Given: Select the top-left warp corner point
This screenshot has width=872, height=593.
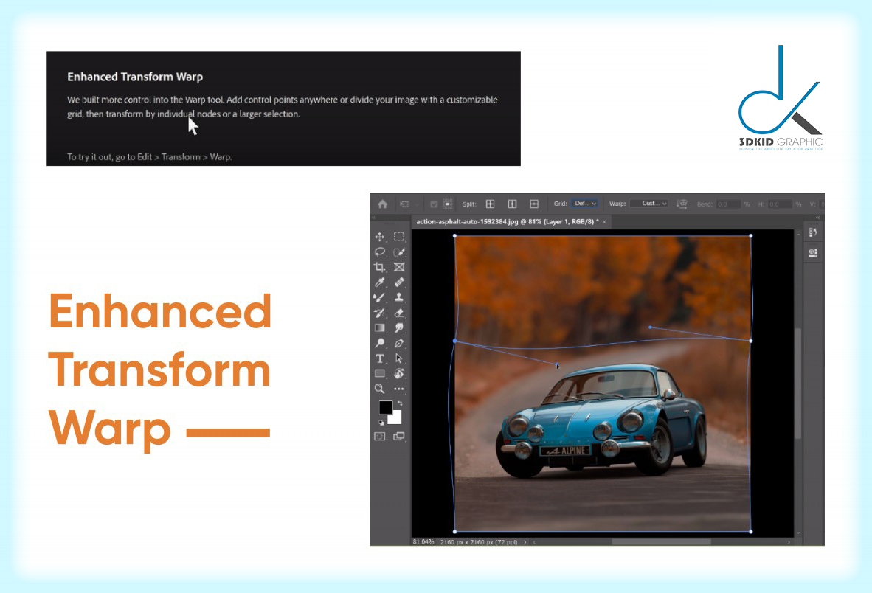Looking at the screenshot, I should pos(455,235).
